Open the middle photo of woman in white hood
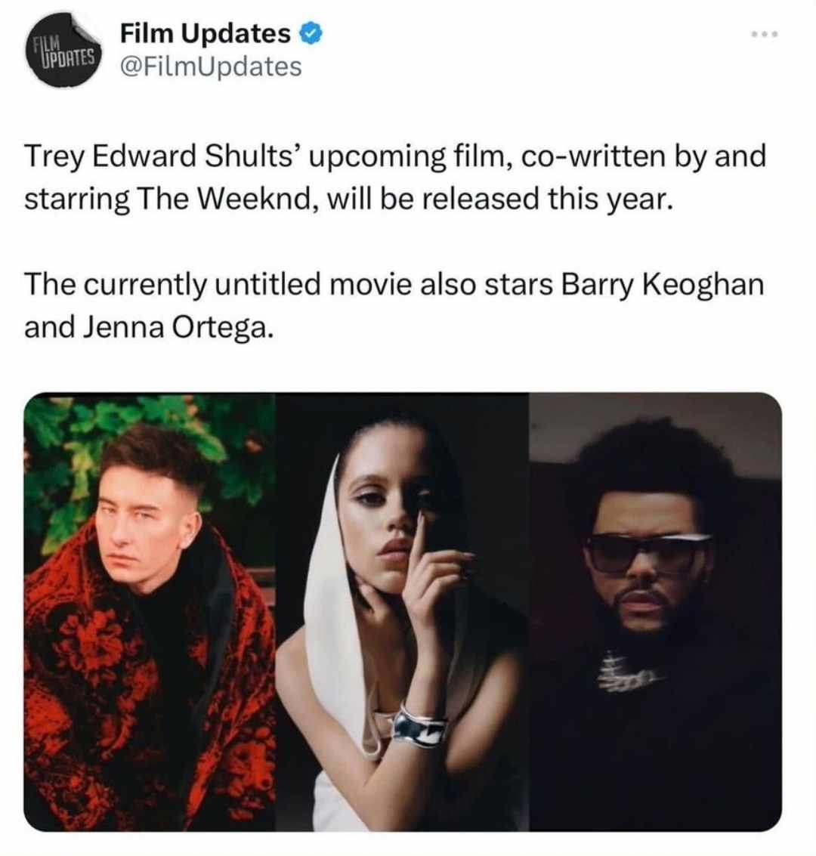This screenshot has width=816, height=856. (x=402, y=611)
